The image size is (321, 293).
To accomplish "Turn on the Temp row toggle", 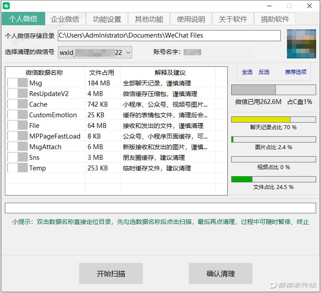I will [17, 168].
